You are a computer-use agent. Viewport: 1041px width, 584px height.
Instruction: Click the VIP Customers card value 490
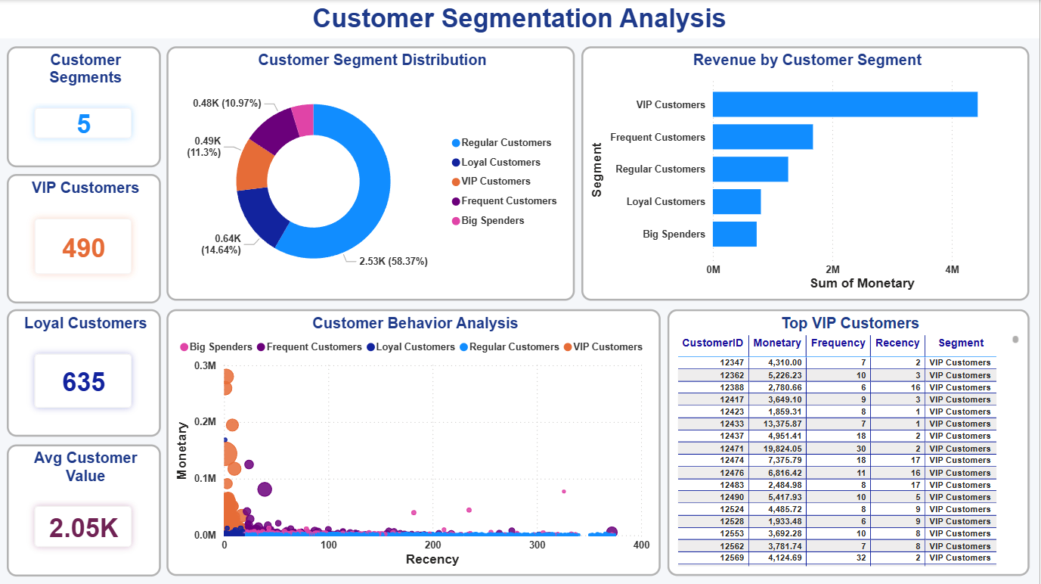pos(84,247)
